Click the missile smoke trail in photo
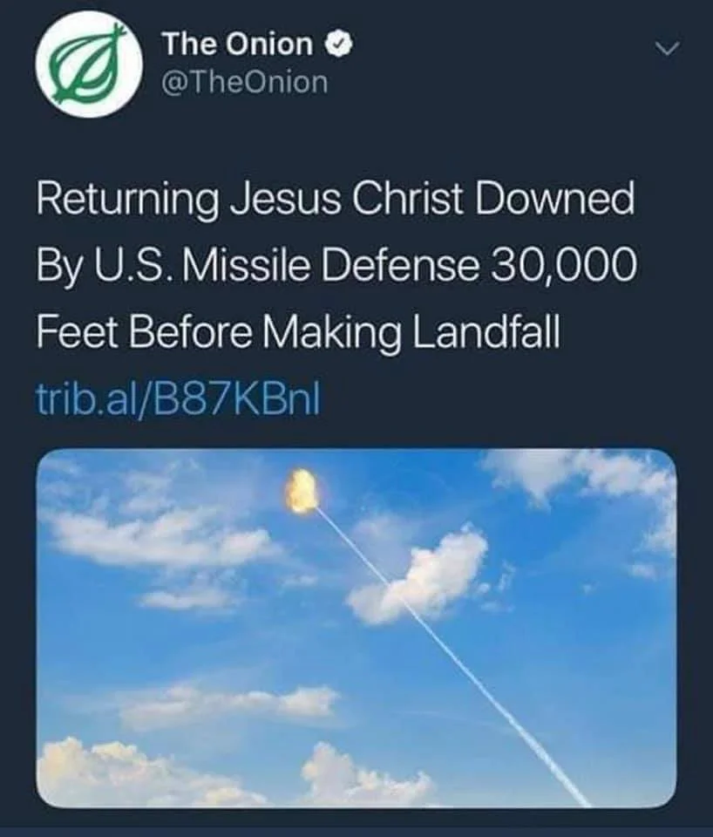The width and height of the screenshot is (713, 837). click(x=453, y=645)
